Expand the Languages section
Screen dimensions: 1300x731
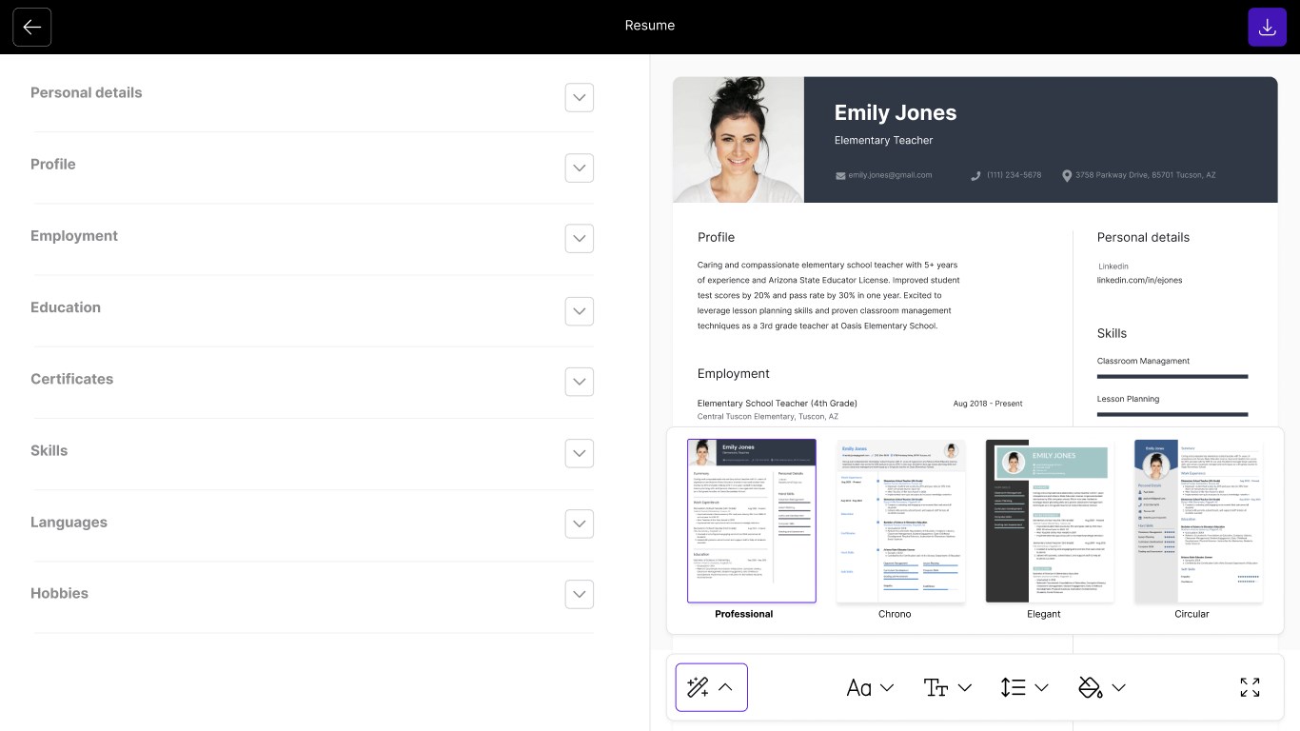pyautogui.click(x=579, y=524)
